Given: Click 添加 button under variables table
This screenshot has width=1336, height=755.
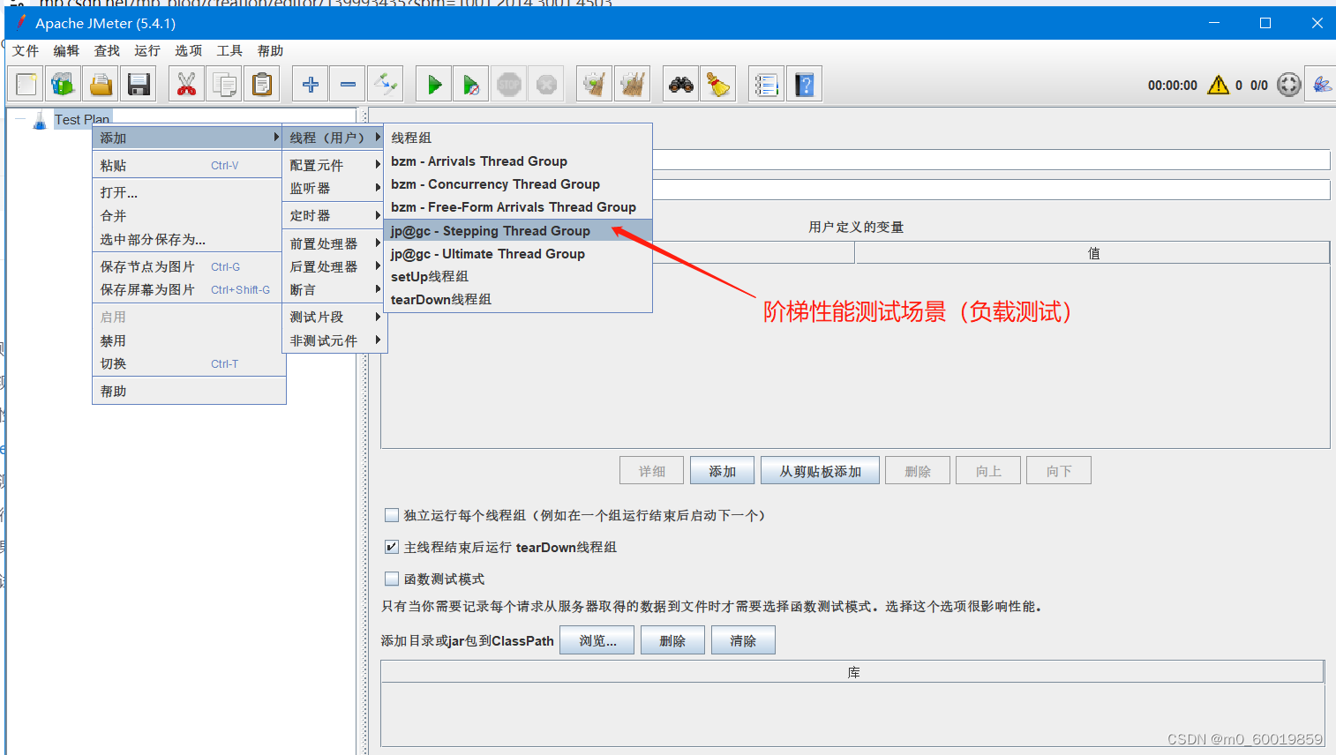Looking at the screenshot, I should (723, 471).
